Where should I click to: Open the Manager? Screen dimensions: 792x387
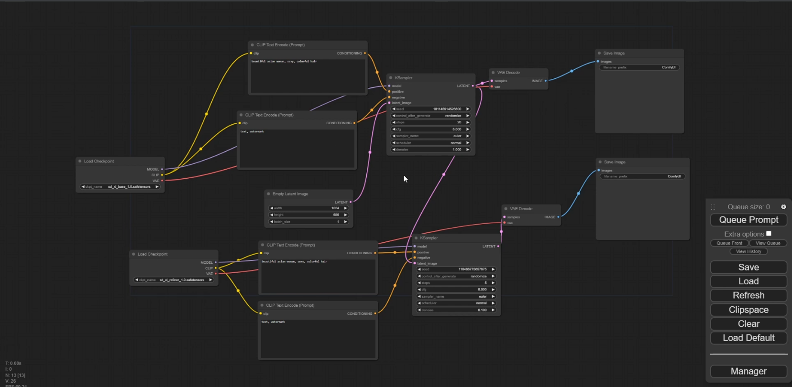(748, 371)
